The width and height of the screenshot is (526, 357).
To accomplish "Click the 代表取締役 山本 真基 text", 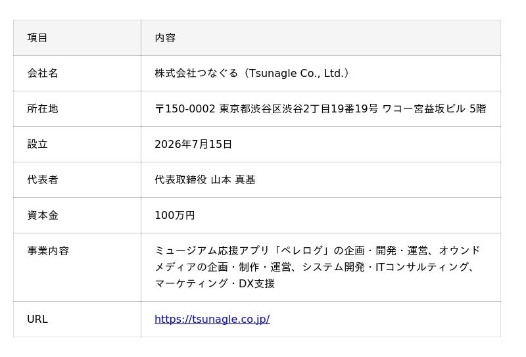I will coord(205,180).
